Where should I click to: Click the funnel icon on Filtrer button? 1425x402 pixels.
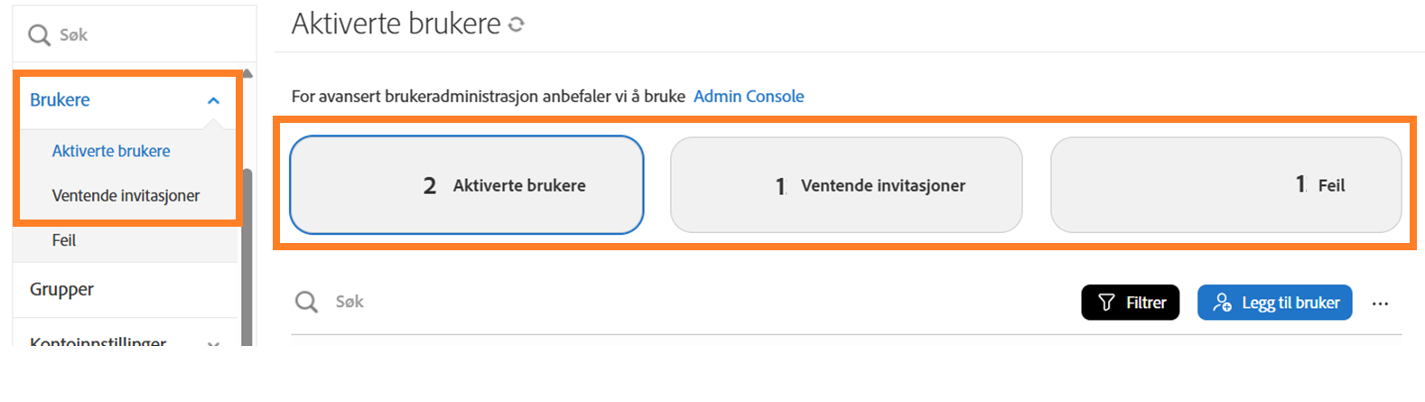1106,303
